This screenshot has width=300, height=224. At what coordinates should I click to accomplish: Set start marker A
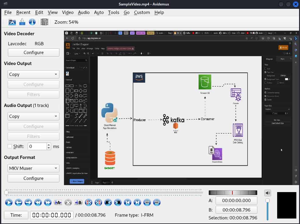coord(58,202)
